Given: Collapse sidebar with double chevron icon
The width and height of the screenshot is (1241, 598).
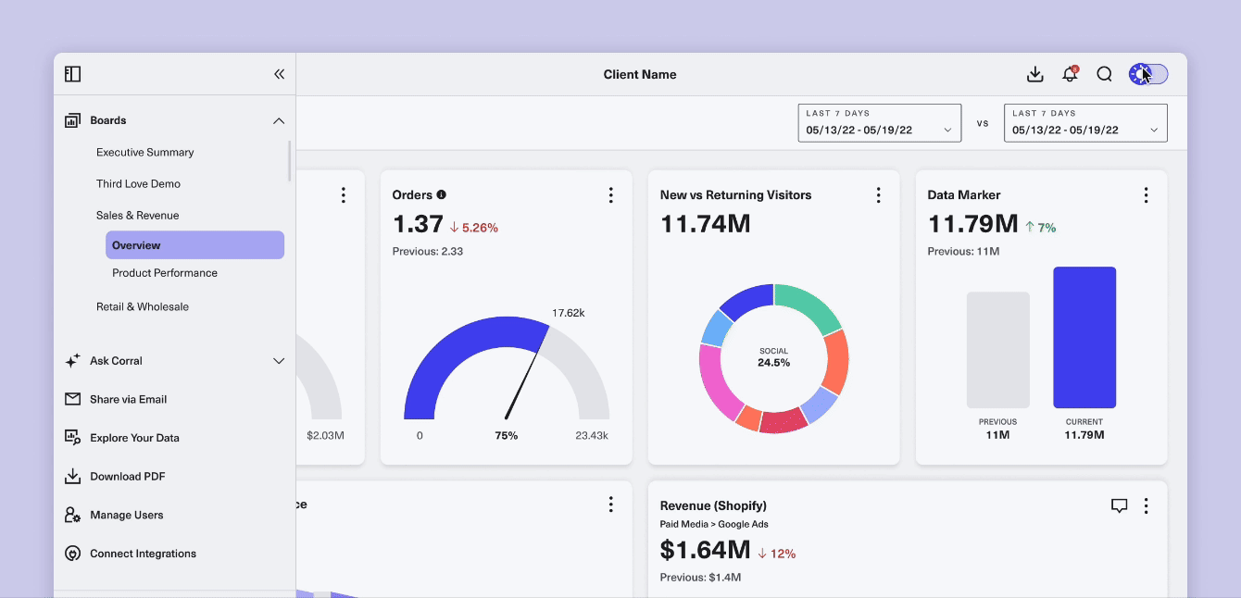Looking at the screenshot, I should click(279, 74).
